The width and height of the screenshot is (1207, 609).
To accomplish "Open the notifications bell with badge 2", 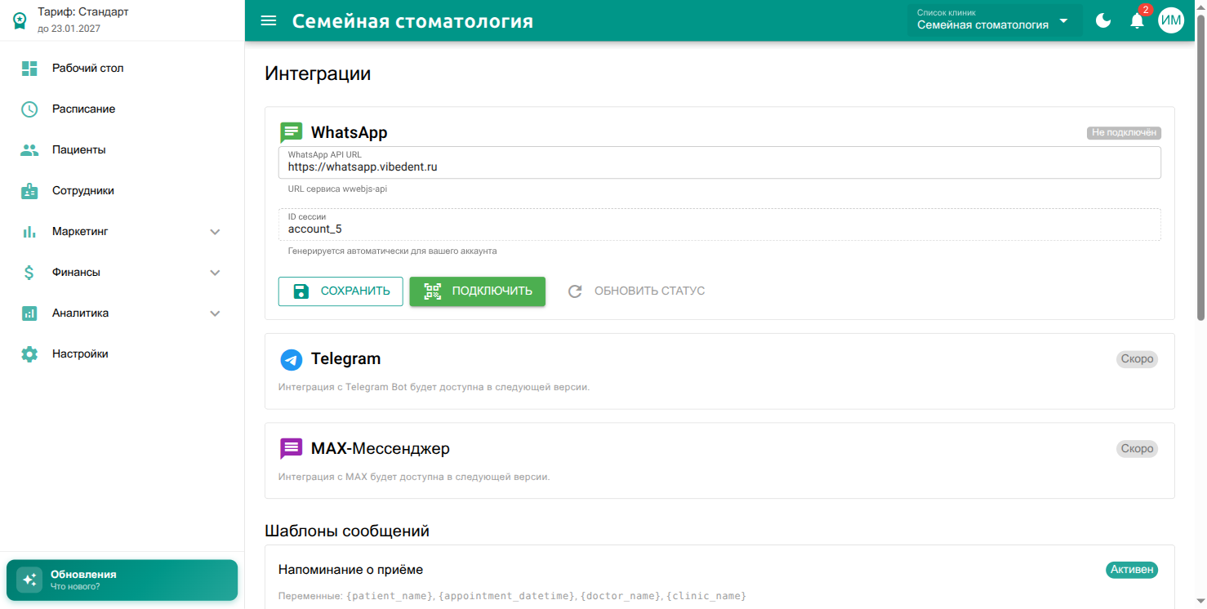I will [x=1137, y=20].
